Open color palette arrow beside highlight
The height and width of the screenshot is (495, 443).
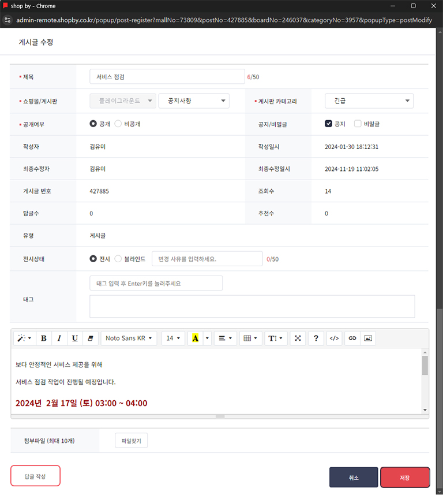click(x=207, y=338)
